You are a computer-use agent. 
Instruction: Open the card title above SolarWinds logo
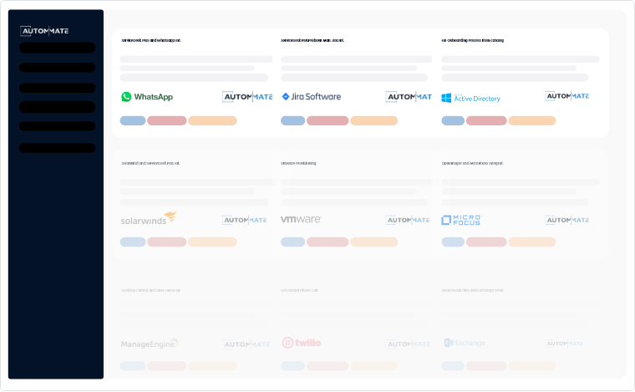point(150,163)
